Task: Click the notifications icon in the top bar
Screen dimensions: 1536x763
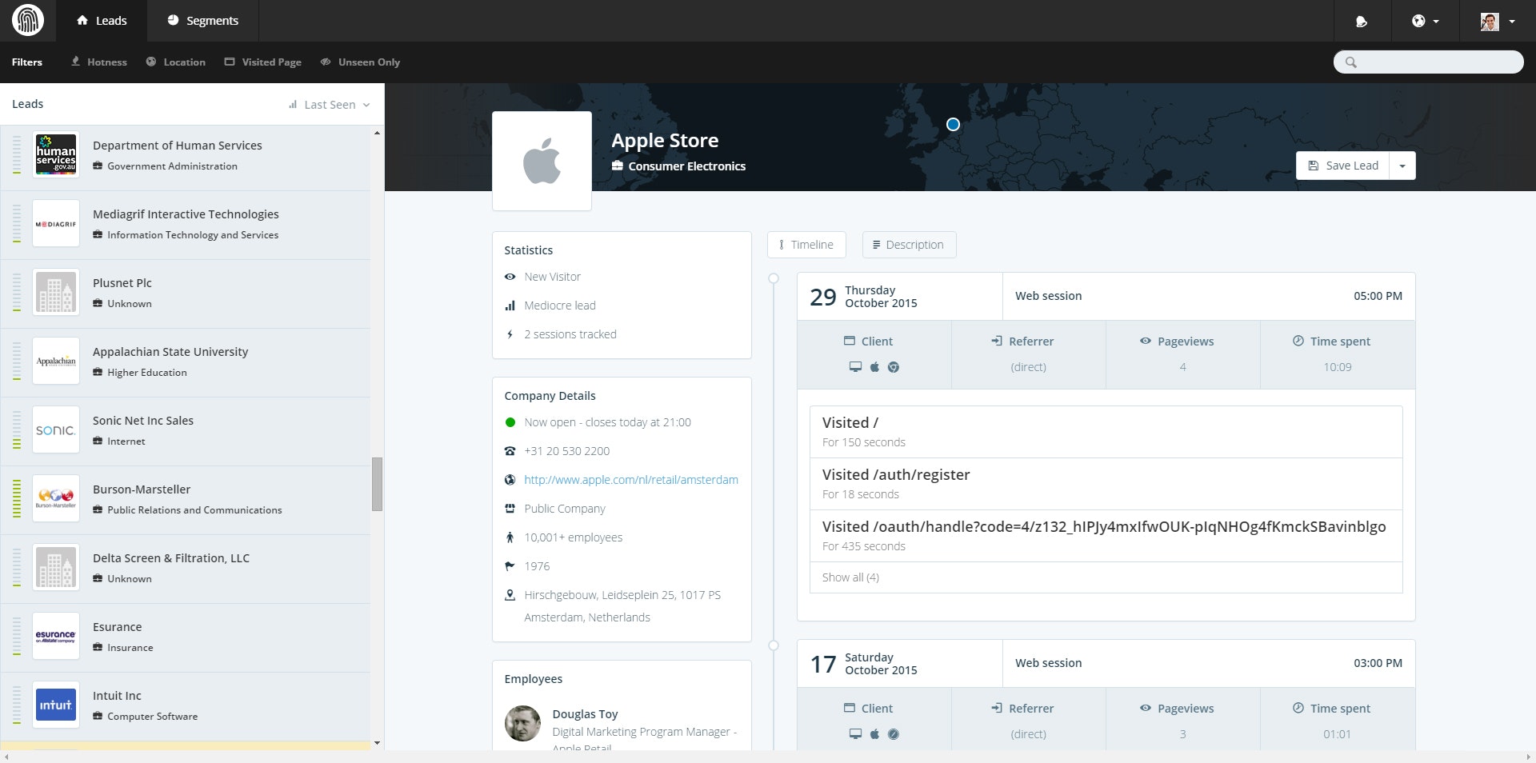Action: 1362,22
